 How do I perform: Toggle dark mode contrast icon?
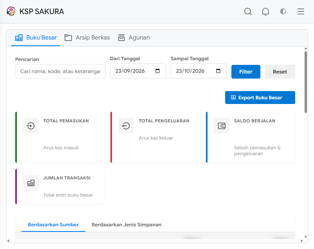283,11
